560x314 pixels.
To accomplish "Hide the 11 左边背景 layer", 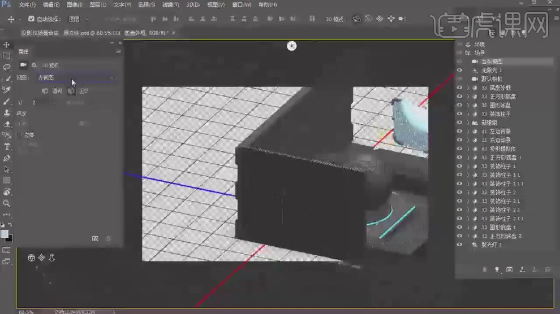I will (460, 131).
